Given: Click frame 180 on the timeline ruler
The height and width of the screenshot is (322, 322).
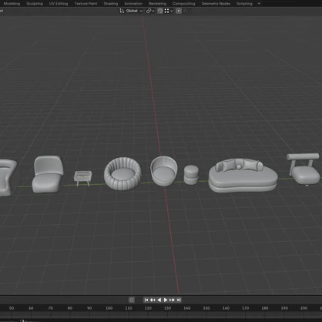Looking at the screenshot, I should 265,308.
